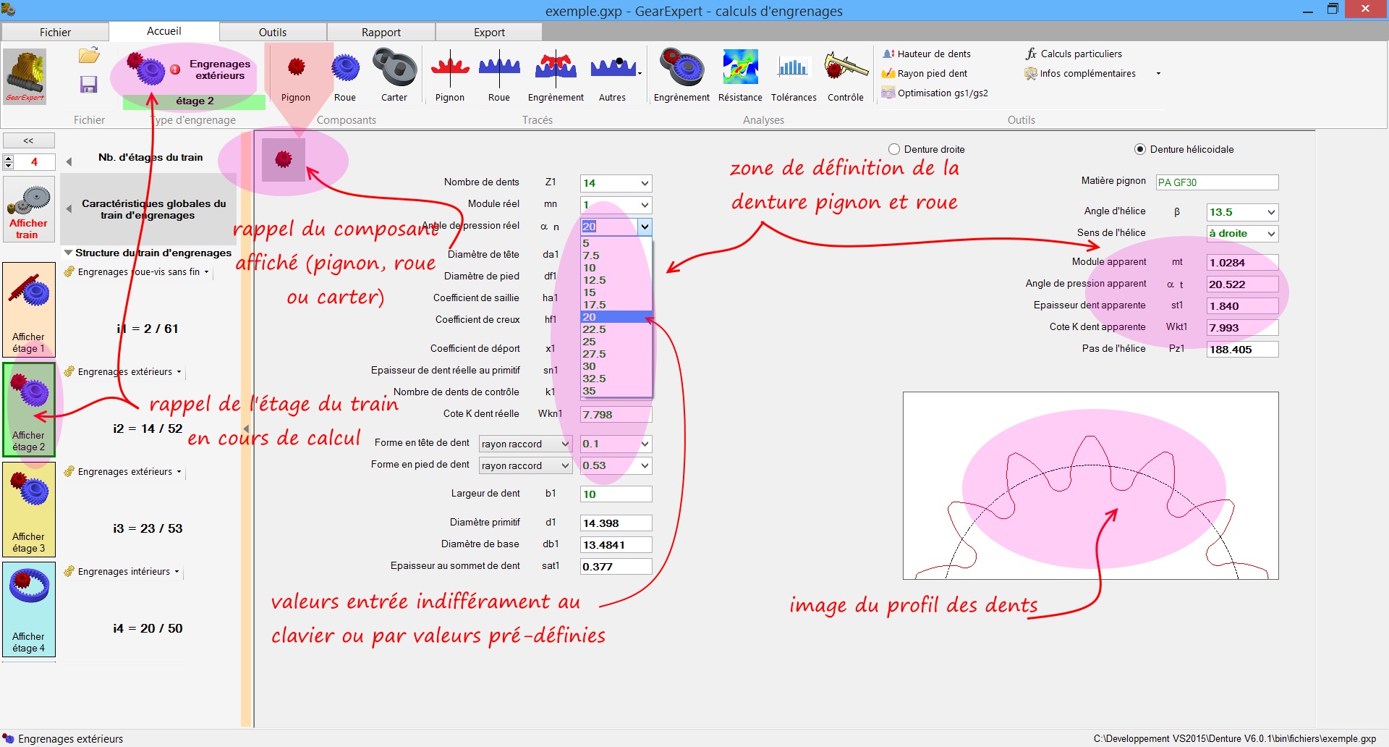
Task: Click the displayed pignon component reminder icon
Action: [x=284, y=159]
